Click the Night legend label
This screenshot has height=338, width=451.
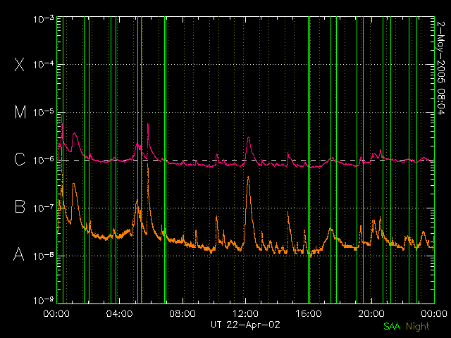tap(418, 327)
